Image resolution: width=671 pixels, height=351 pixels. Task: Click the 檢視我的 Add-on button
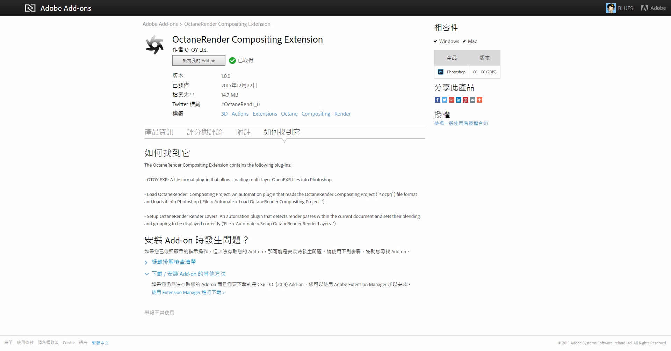199,60
